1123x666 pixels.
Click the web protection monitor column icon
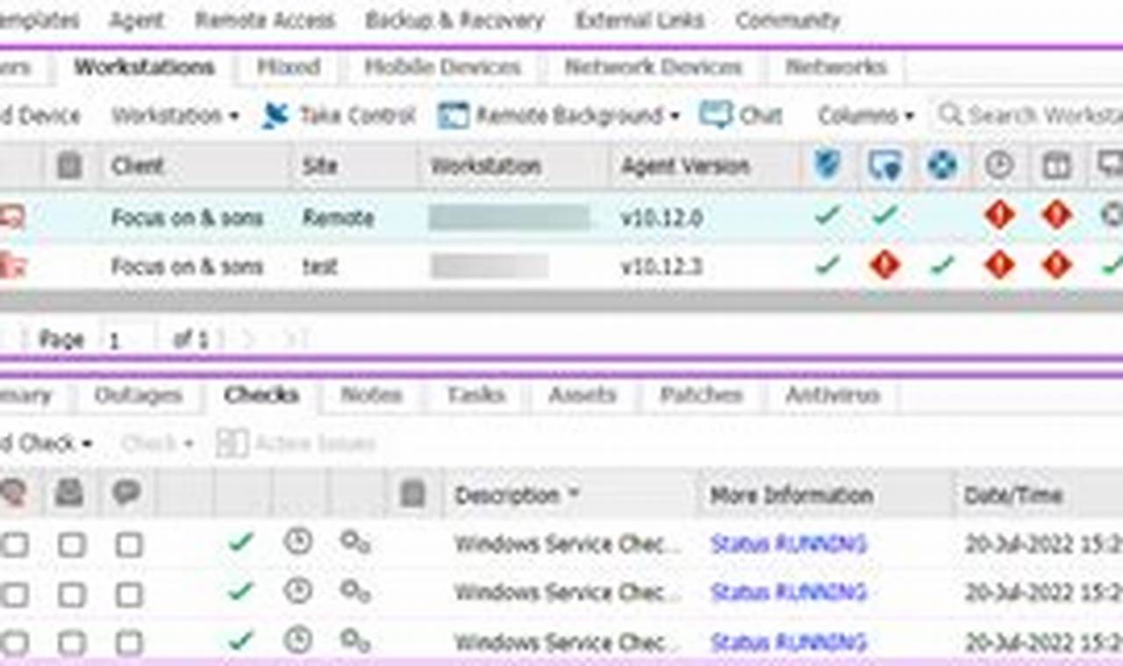(x=884, y=166)
